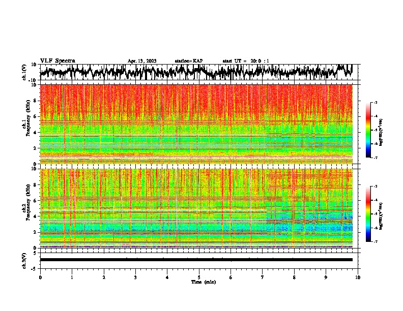
Task: Click tick label "4" on the time axis
Action: coord(167,277)
